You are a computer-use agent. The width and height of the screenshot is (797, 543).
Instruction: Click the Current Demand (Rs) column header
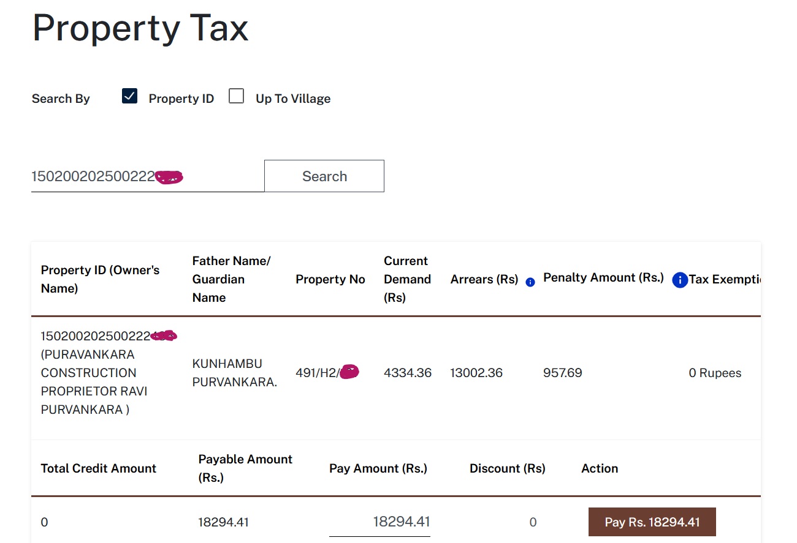[x=408, y=279]
